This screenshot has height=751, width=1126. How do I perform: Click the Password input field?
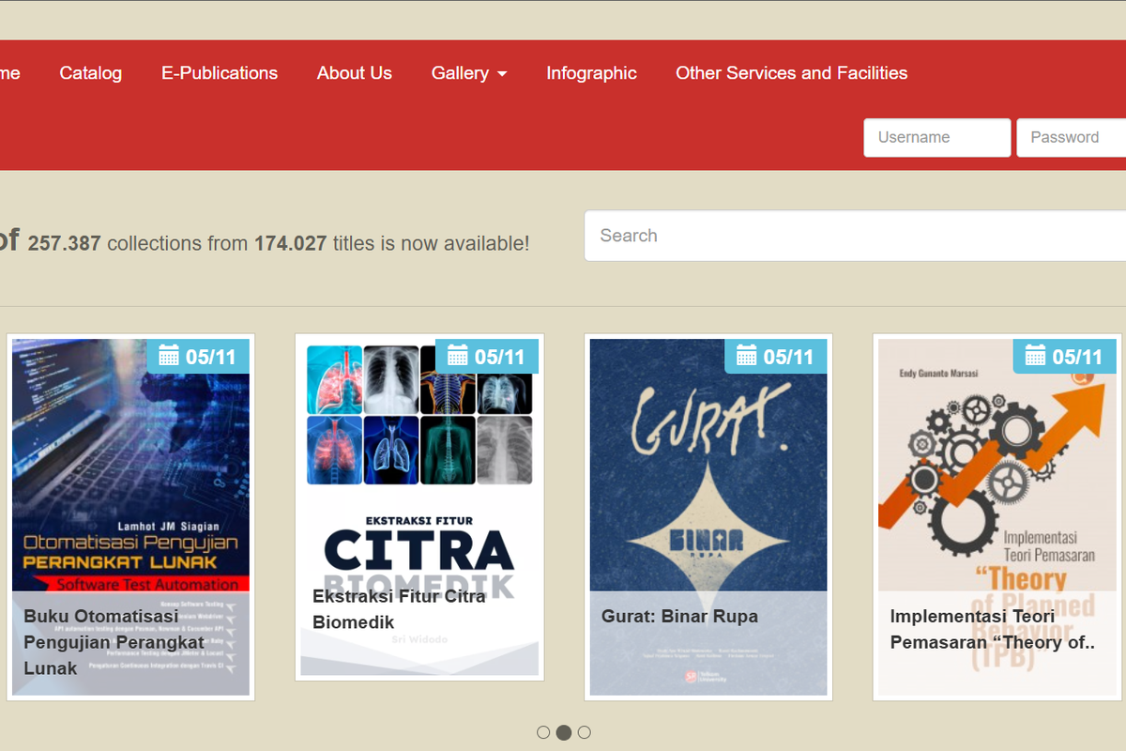click(x=1072, y=137)
